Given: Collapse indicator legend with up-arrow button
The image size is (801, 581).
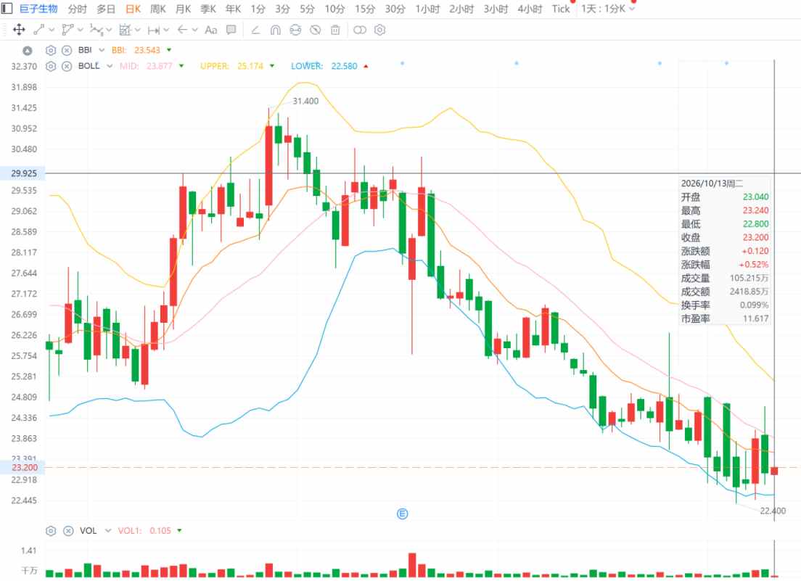Looking at the screenshot, I should [x=28, y=50].
